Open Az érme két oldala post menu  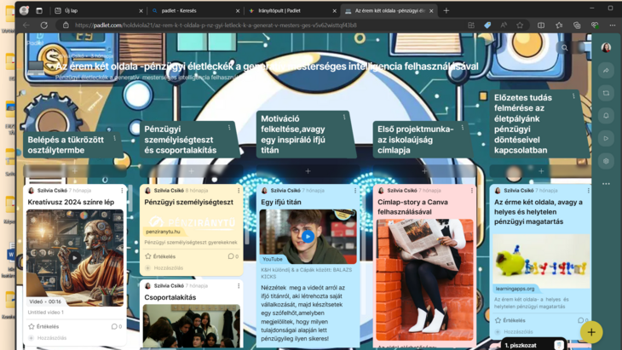pyautogui.click(x=588, y=191)
